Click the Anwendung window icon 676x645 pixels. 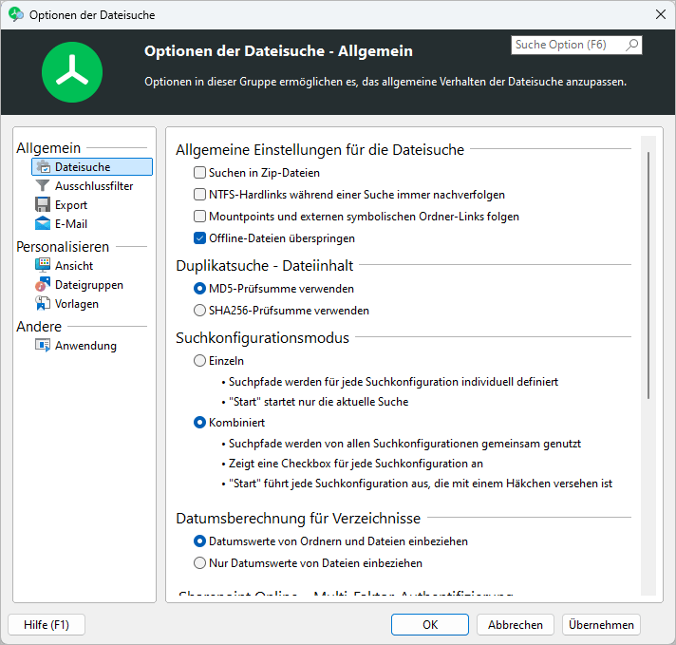pos(43,346)
